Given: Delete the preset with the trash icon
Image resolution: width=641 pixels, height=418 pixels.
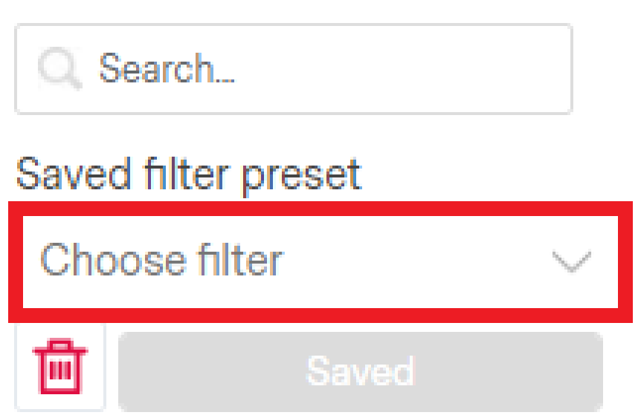Looking at the screenshot, I should (x=60, y=367).
